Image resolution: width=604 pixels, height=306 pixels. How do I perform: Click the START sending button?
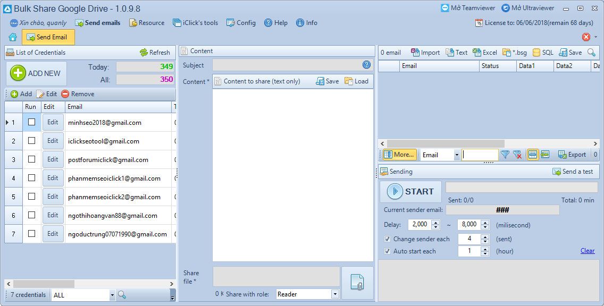pos(410,192)
